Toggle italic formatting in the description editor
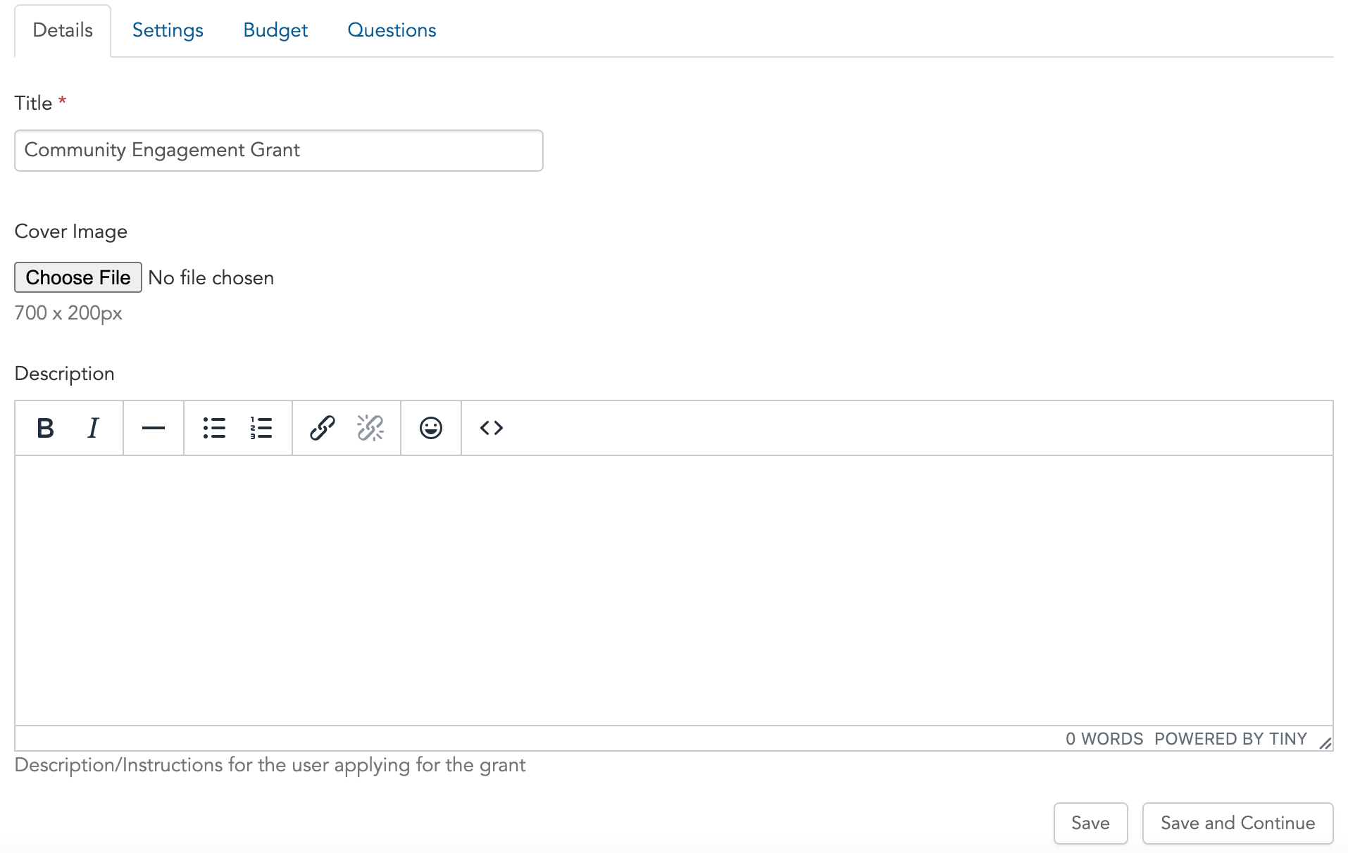This screenshot has height=853, width=1348. coord(93,428)
